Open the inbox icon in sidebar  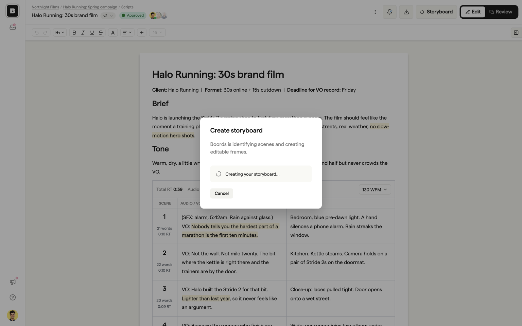[13, 27]
